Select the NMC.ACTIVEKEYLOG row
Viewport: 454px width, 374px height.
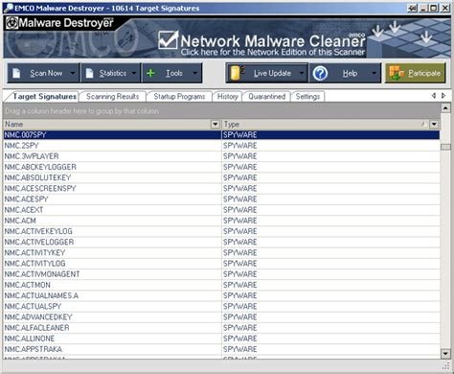pos(221,231)
